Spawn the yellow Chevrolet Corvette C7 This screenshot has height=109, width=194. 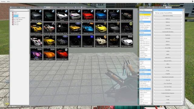[x=36, y=28]
